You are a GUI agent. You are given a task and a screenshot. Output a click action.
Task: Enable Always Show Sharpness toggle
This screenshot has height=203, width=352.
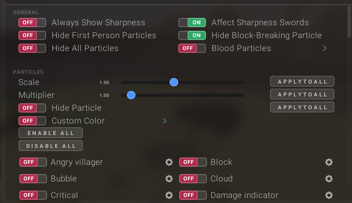[32, 23]
